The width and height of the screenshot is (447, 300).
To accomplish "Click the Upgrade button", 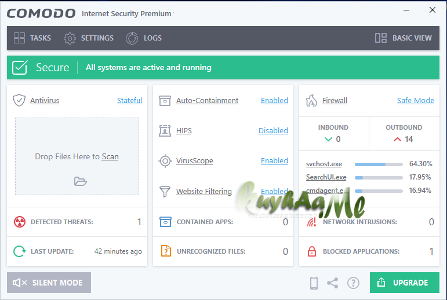I will 405,283.
